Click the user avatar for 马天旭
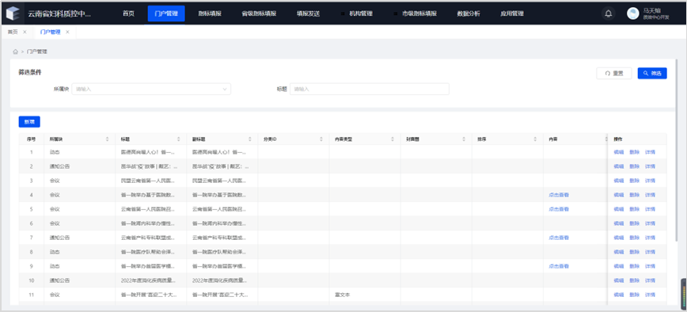The width and height of the screenshot is (687, 312). [x=632, y=13]
